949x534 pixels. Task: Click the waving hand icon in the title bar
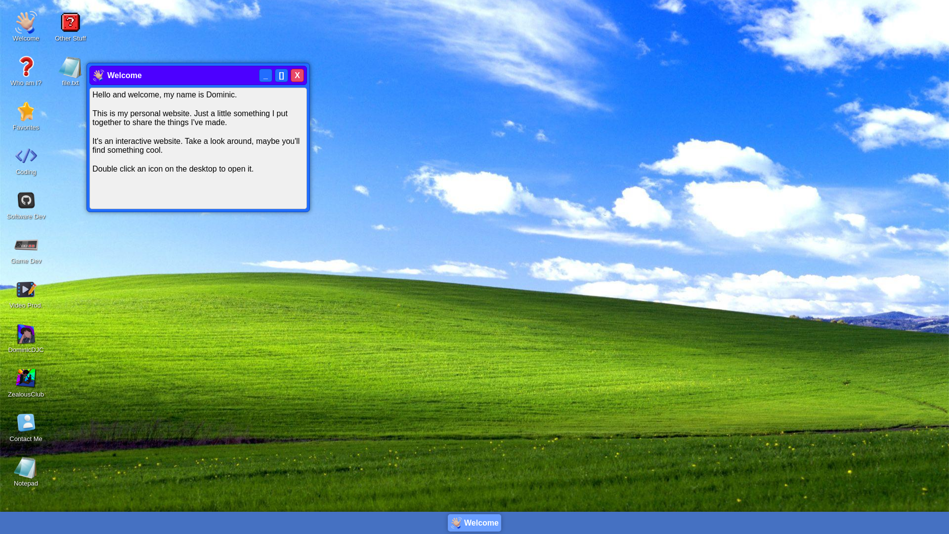[x=98, y=75]
